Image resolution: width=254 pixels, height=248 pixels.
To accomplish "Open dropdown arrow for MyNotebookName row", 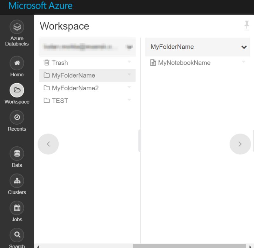I will (244, 62).
